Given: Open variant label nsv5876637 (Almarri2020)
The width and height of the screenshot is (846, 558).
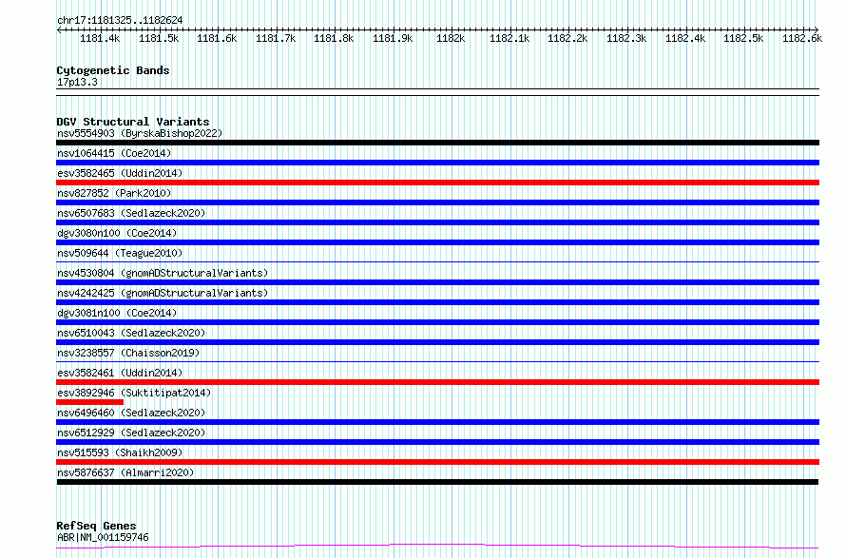Looking at the screenshot, I should (125, 472).
